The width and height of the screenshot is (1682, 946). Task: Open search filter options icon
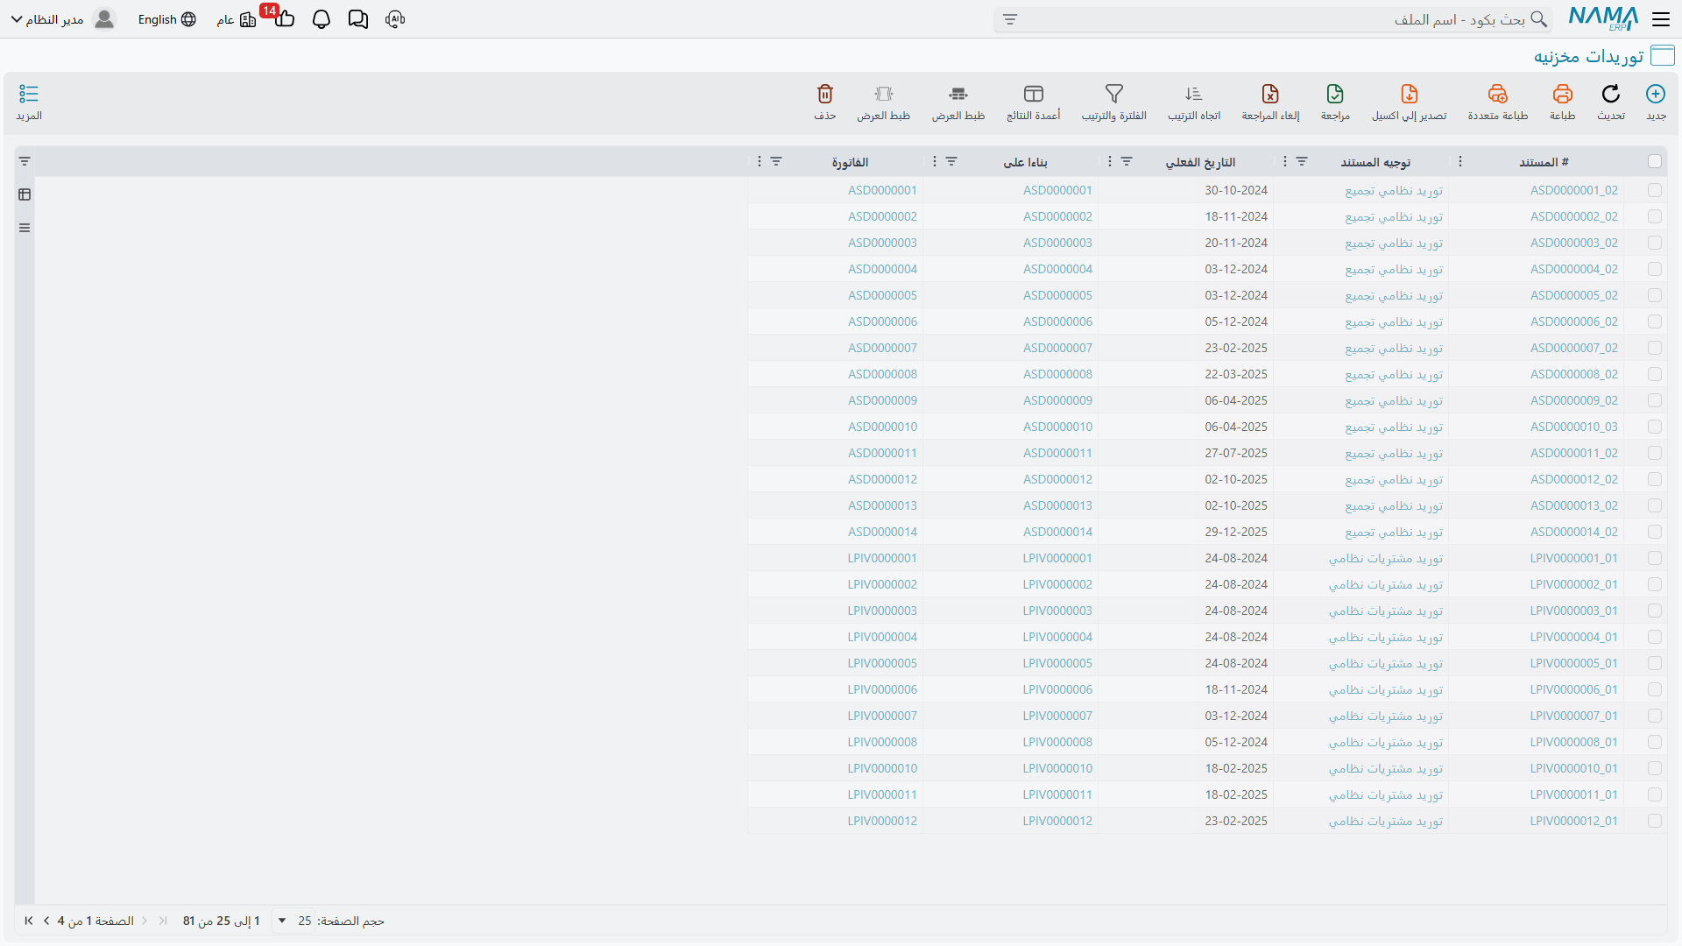[1010, 19]
